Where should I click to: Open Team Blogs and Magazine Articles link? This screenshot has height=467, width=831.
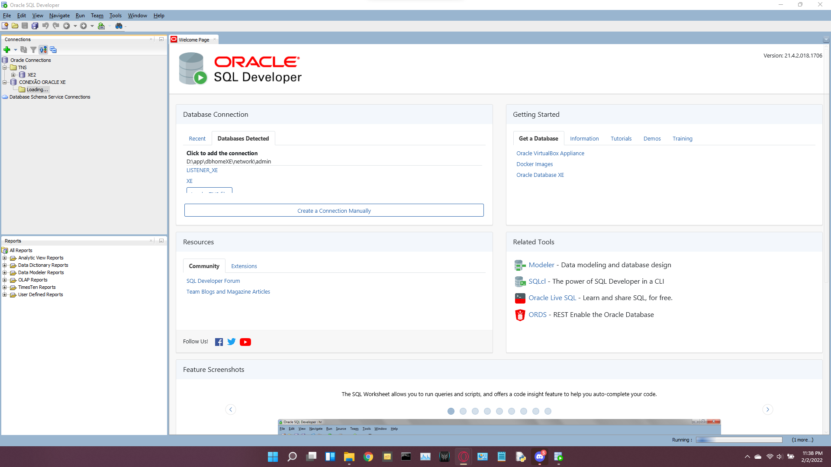pos(228,291)
